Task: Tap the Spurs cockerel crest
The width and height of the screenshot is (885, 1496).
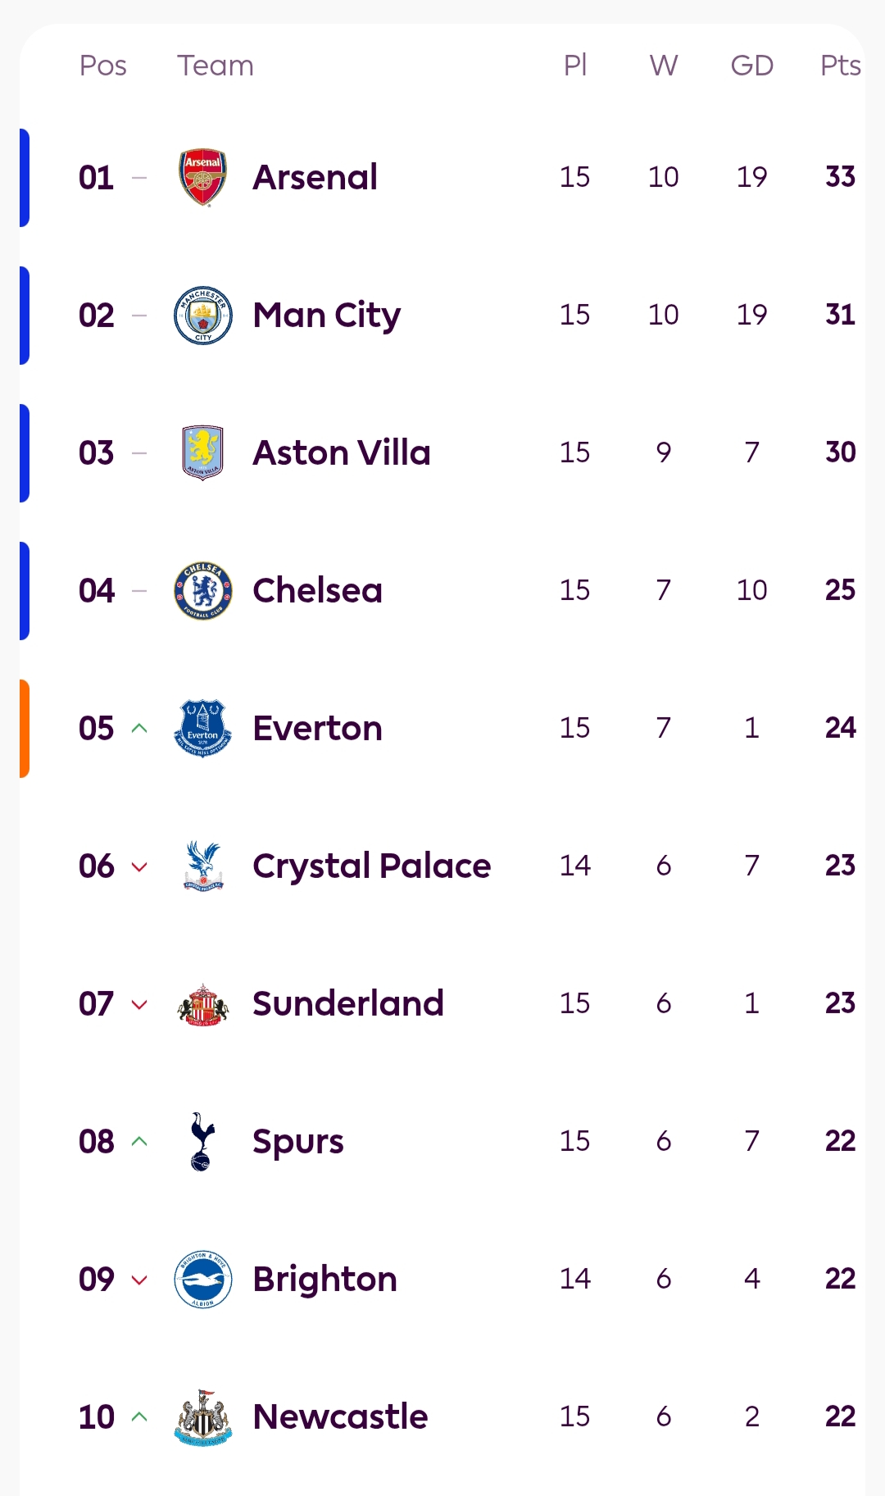Action: (202, 1141)
